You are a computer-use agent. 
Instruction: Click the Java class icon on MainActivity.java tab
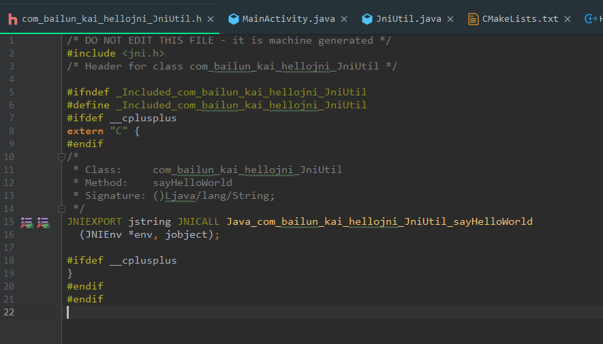tap(234, 19)
